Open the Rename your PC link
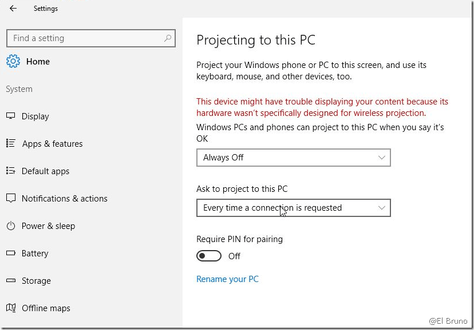Image resolution: width=474 pixels, height=330 pixels. (x=227, y=279)
